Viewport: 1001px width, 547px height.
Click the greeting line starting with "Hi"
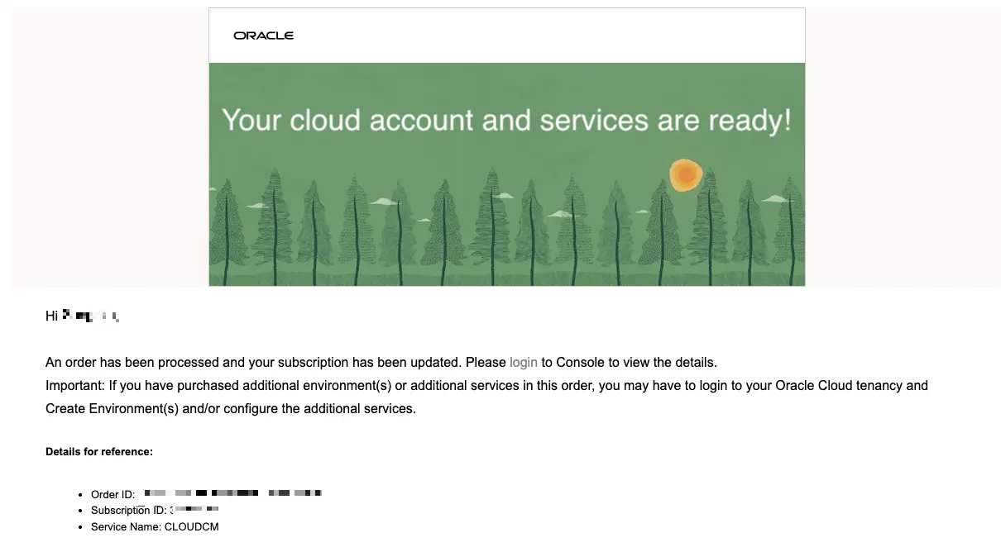(83, 316)
